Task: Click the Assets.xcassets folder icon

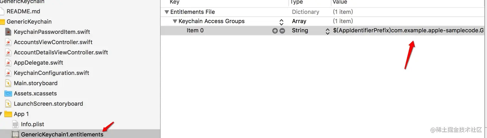Action: coord(8,94)
